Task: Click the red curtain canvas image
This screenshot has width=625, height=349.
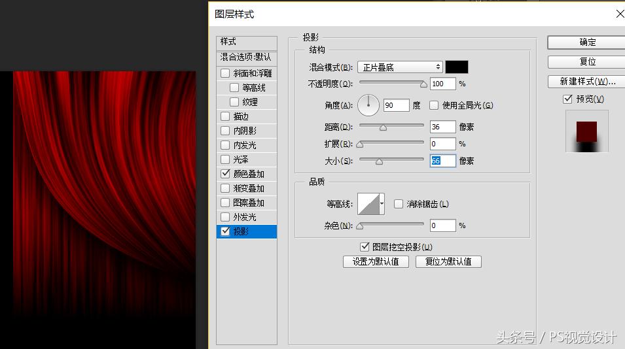Action: coord(104,210)
